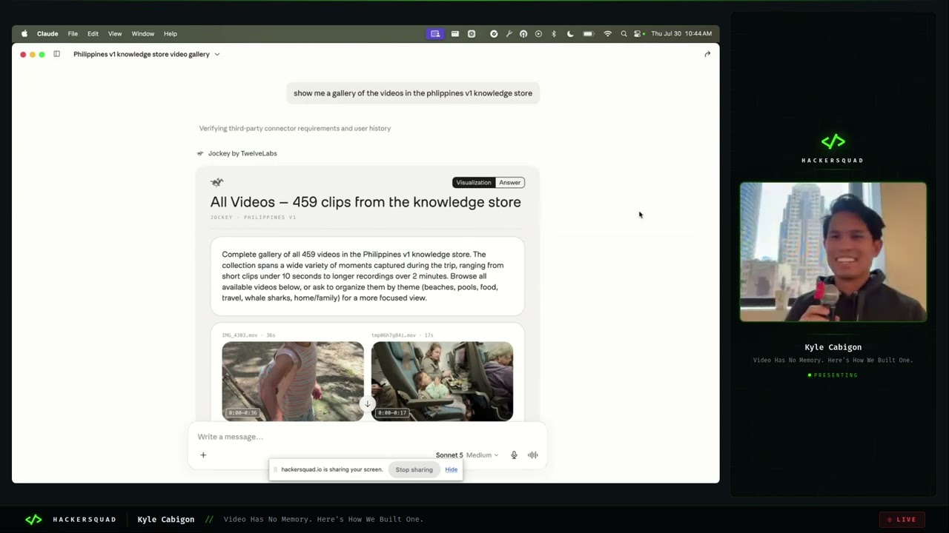Open the View menu
The width and height of the screenshot is (949, 533).
point(115,33)
